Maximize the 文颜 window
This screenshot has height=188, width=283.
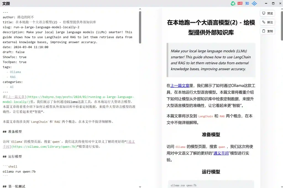pos(273,3)
